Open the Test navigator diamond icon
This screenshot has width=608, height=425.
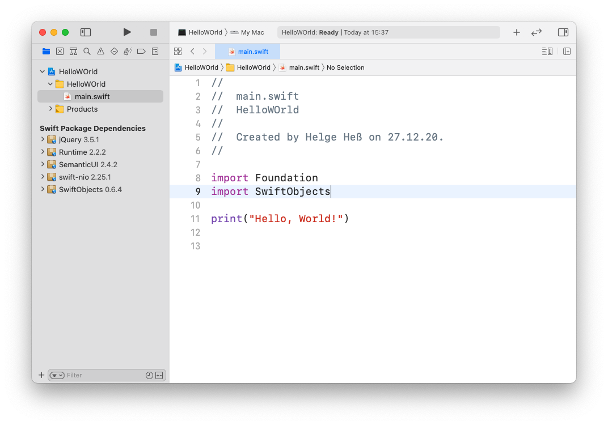[x=114, y=51]
